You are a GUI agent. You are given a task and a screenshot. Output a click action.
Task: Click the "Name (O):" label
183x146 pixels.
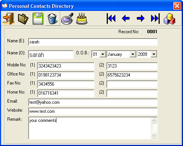[x=16, y=53]
